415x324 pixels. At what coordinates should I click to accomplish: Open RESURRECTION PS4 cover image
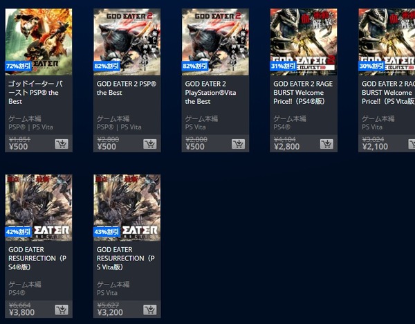pyautogui.click(x=39, y=208)
